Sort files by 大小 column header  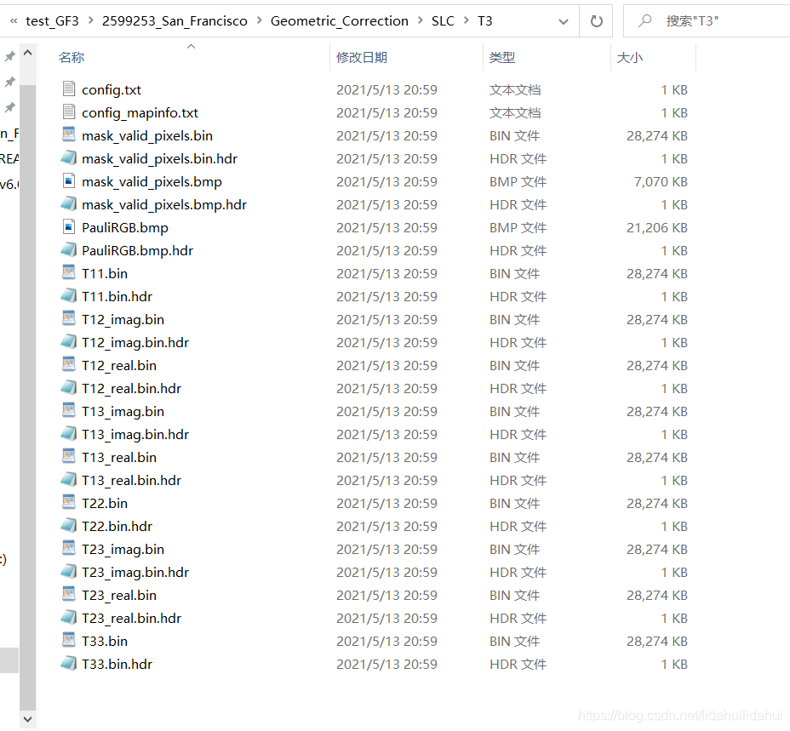(x=630, y=57)
